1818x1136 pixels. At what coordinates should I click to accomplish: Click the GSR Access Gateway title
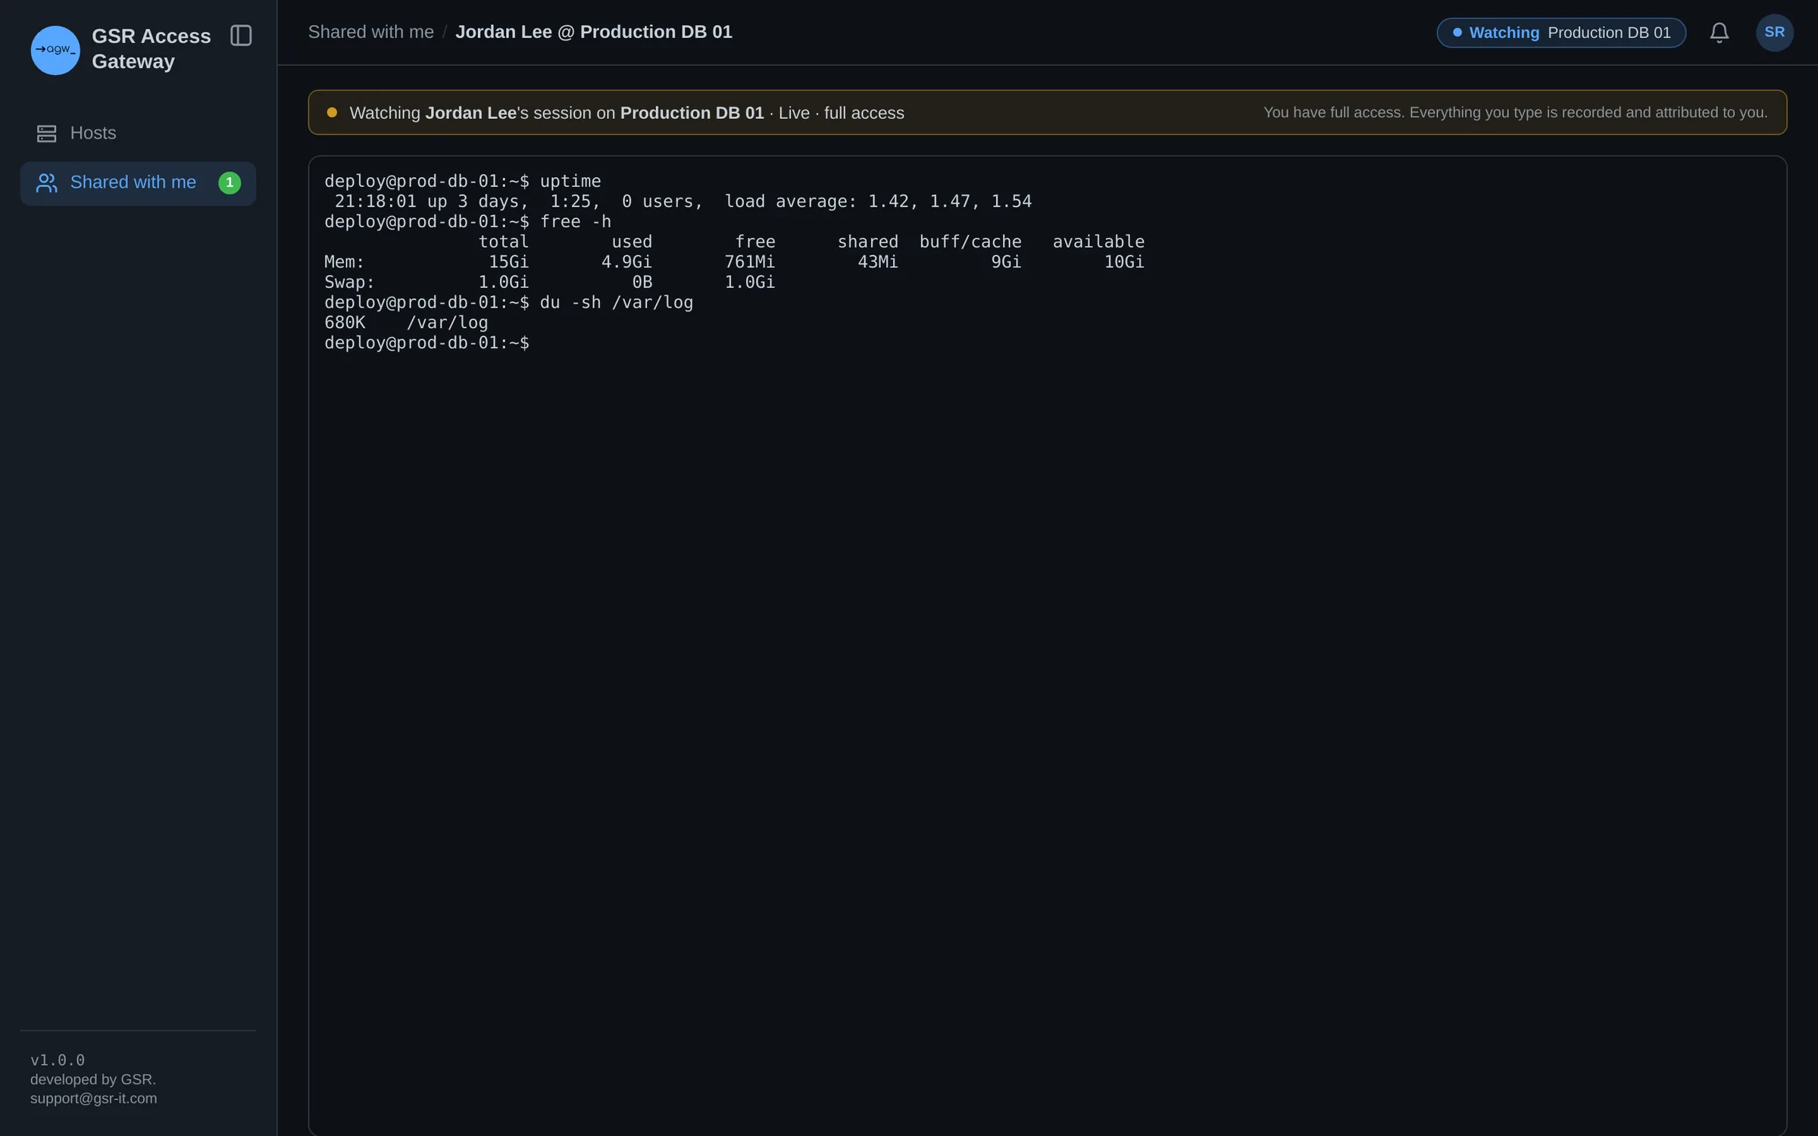click(151, 49)
